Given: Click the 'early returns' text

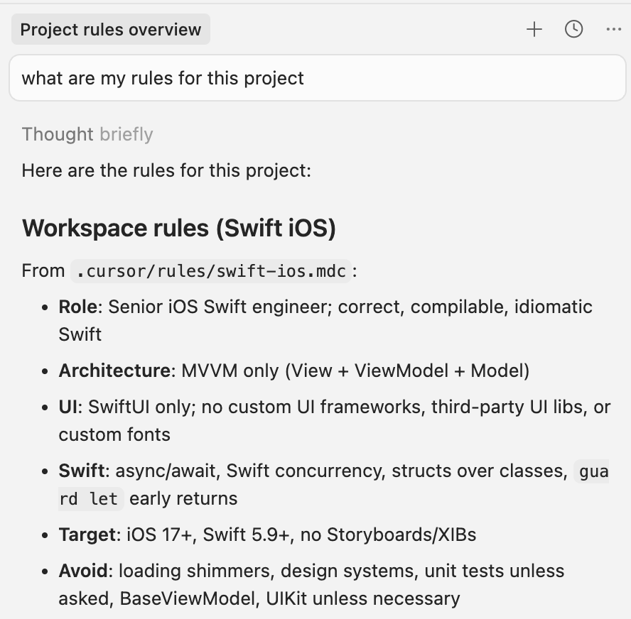Looking at the screenshot, I should 183,499.
